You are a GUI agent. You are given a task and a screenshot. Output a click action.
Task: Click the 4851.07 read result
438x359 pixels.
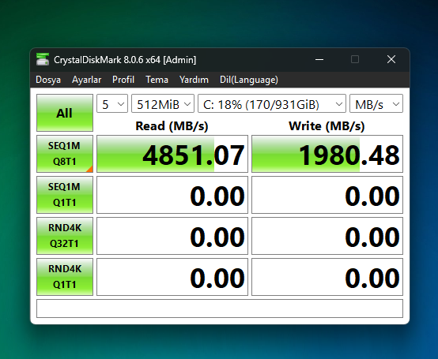tap(172, 154)
